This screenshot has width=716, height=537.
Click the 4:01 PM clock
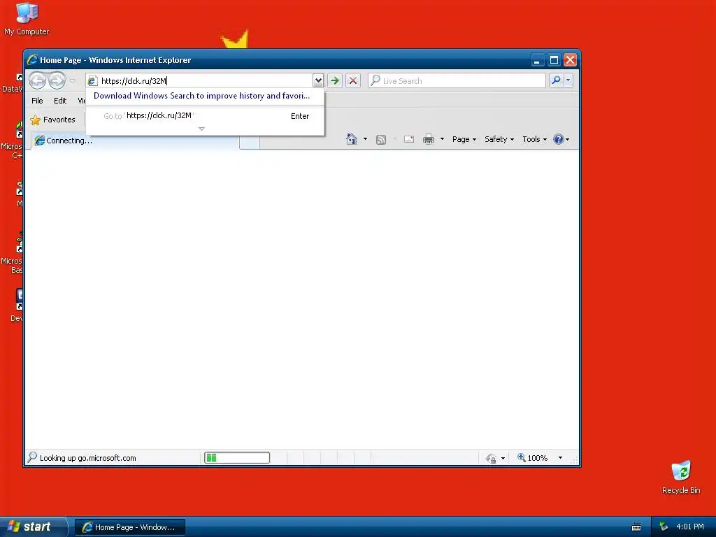coord(690,527)
